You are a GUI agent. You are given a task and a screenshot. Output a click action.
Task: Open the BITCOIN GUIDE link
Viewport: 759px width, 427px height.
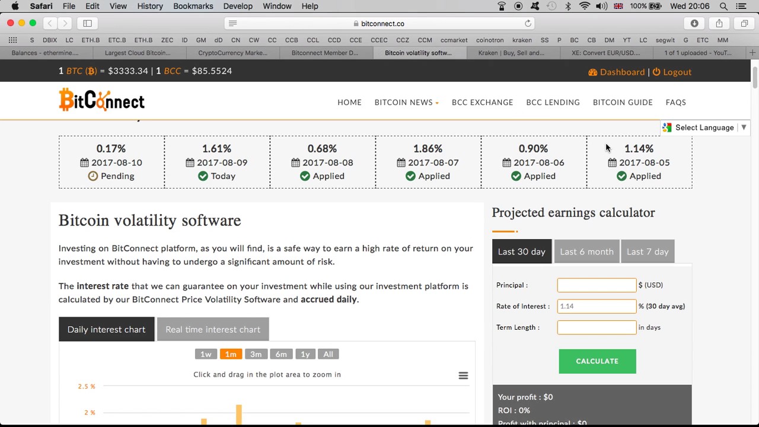pos(623,102)
